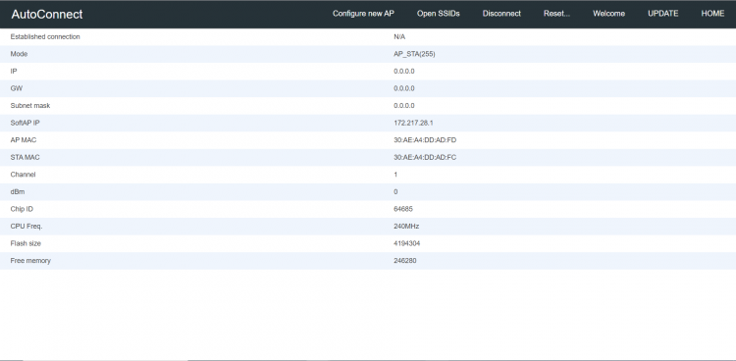Click the free memory value 246280
Image resolution: width=736 pixels, height=361 pixels.
pos(404,261)
